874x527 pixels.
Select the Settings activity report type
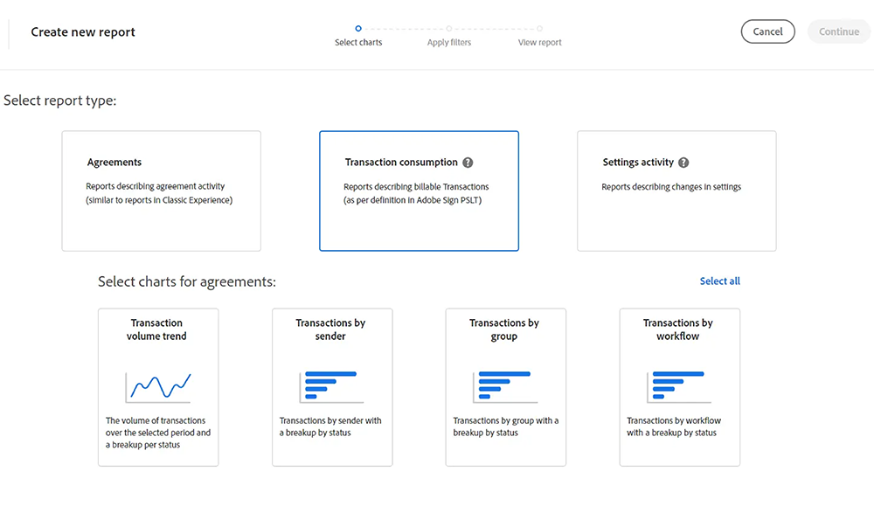[x=676, y=191]
